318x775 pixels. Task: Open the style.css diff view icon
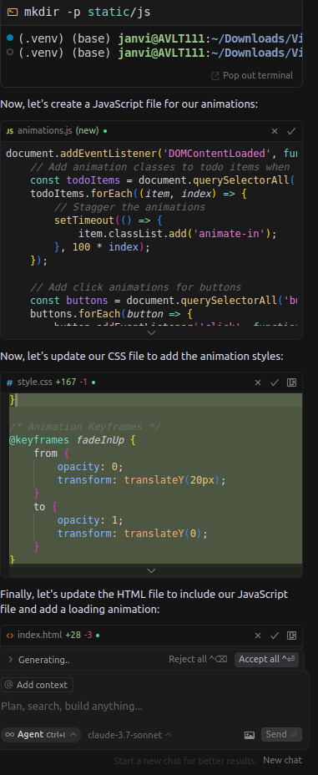point(291,382)
